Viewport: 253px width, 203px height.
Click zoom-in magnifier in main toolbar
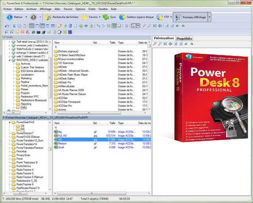tap(144, 26)
